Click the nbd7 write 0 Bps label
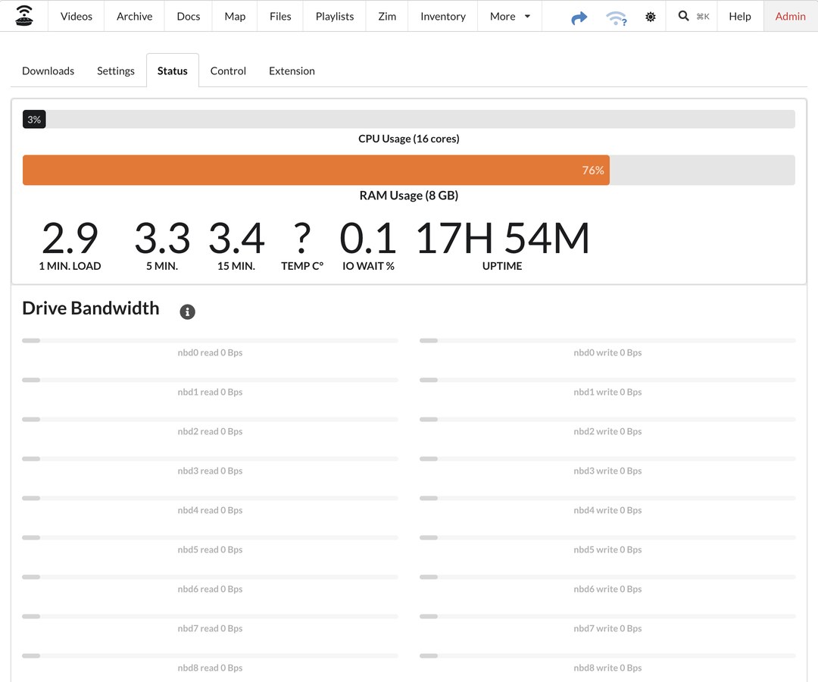Viewport: 818px width, 682px height. click(x=607, y=628)
